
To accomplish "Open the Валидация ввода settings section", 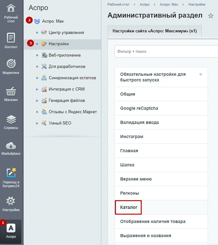I will coord(161,122).
